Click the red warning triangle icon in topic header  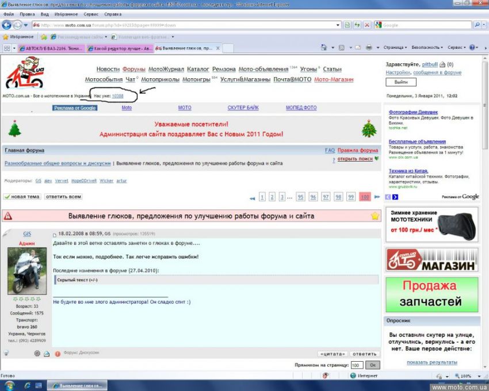click(8, 216)
